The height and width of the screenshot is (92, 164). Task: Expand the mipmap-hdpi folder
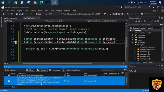tap(135, 52)
